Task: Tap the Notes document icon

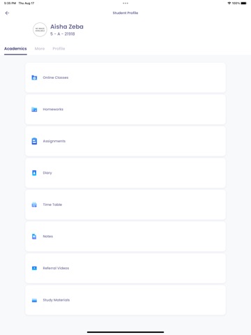Action: point(34,237)
